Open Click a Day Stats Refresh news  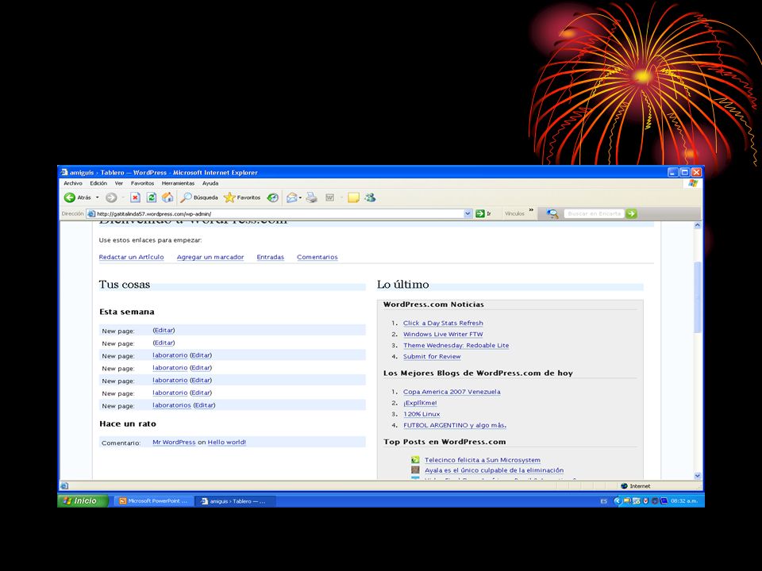(443, 323)
